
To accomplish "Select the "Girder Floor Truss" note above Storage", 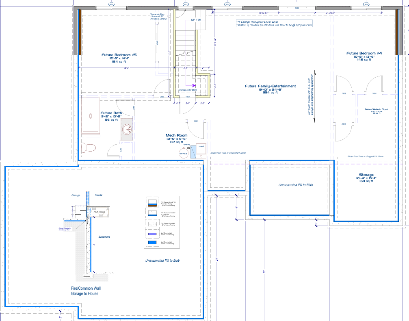I will click(365, 156).
